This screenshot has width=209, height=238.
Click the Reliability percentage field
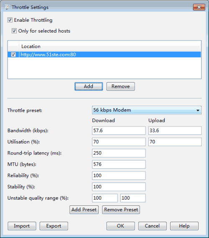click(119, 175)
